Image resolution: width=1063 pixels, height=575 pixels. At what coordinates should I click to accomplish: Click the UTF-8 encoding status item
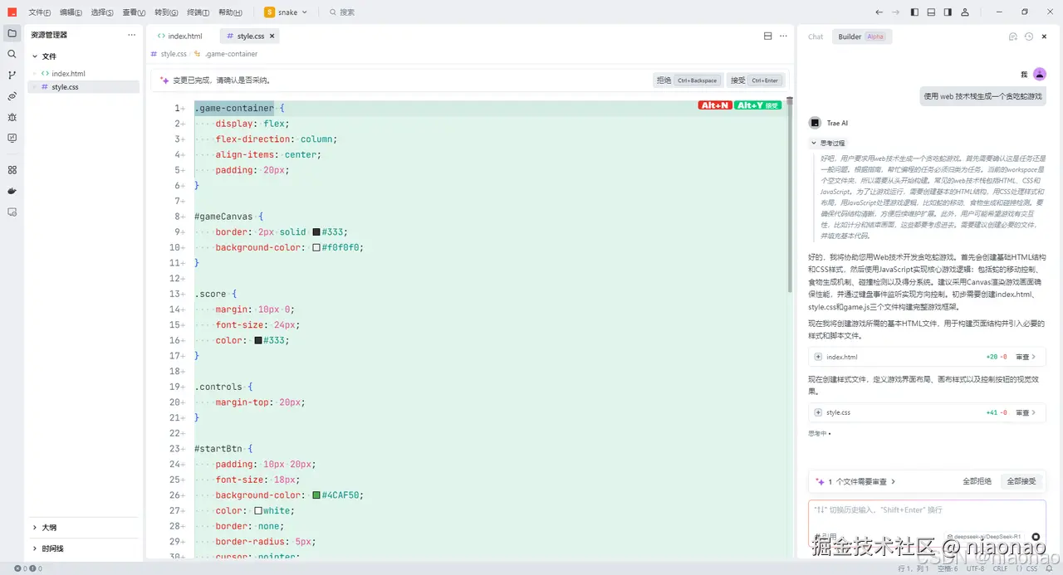(975, 568)
